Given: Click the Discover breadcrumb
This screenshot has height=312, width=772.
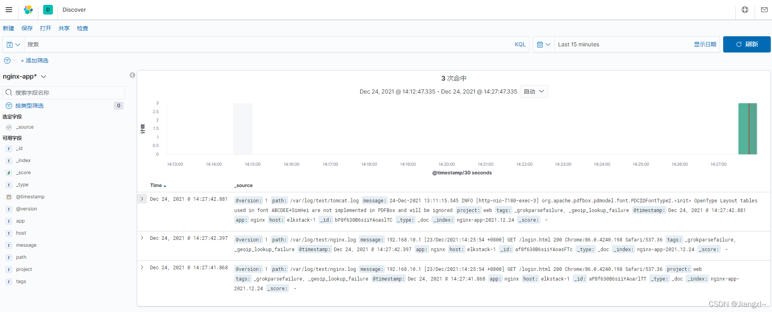Looking at the screenshot, I should tap(74, 10).
